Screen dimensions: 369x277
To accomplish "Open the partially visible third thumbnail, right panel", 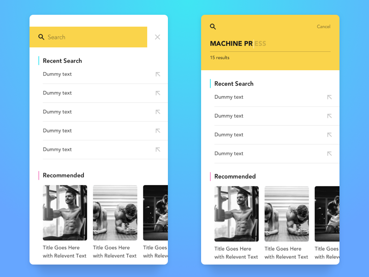I will (327, 214).
